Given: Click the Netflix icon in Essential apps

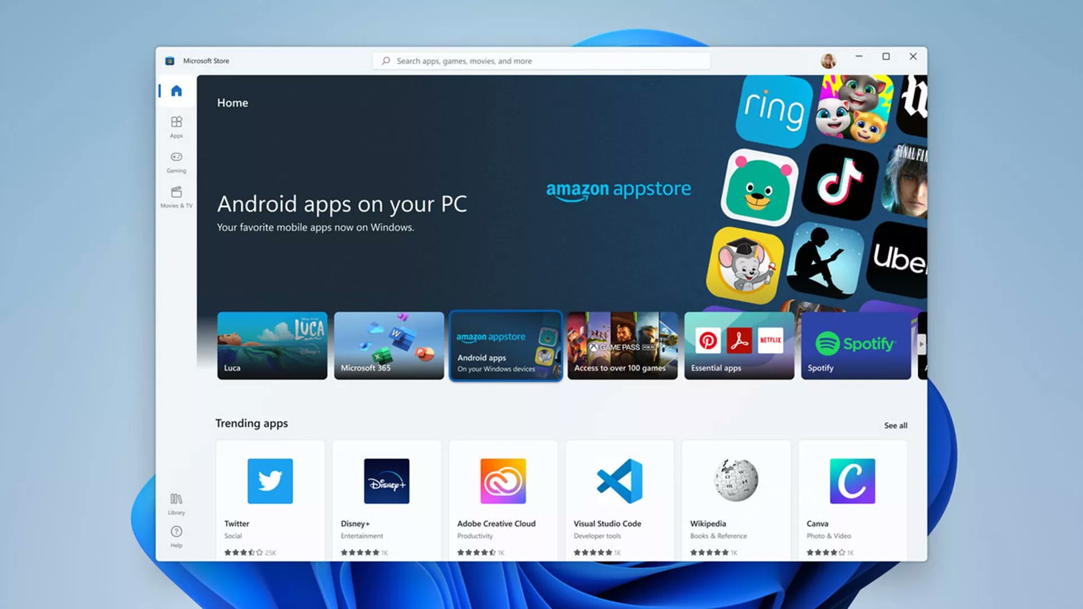Looking at the screenshot, I should (771, 341).
